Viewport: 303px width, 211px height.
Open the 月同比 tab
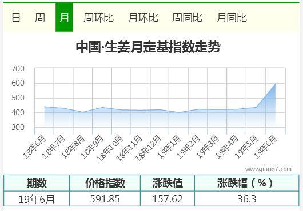(x=232, y=18)
